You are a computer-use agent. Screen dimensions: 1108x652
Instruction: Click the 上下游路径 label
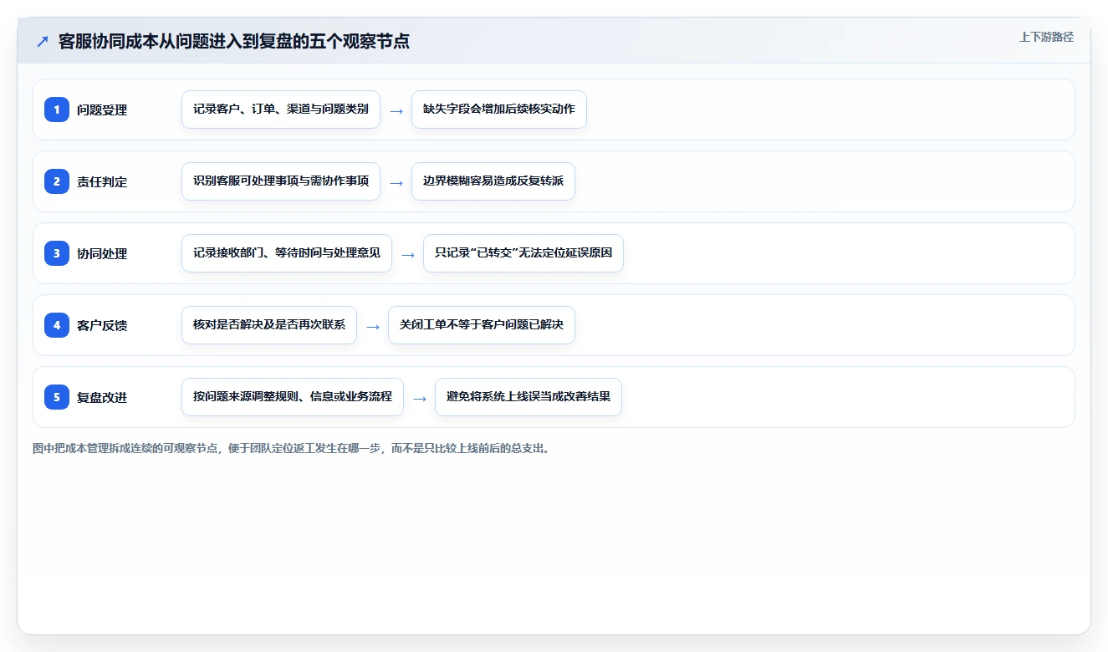(x=1046, y=37)
